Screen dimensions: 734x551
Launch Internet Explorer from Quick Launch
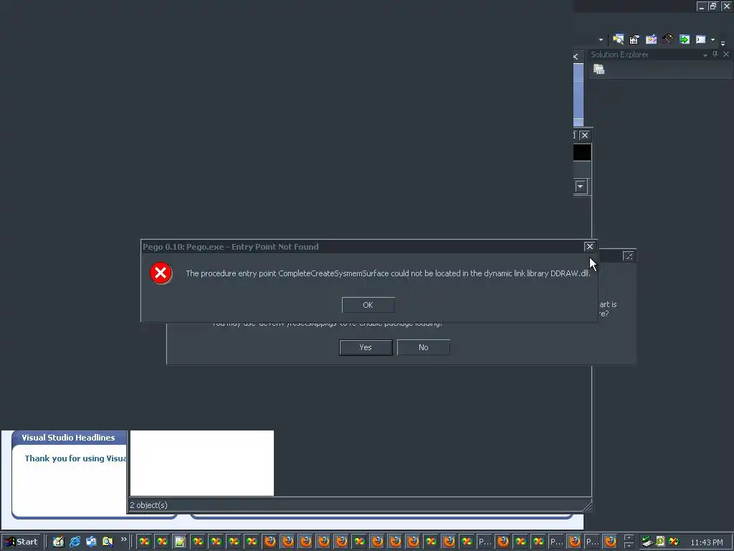point(75,542)
